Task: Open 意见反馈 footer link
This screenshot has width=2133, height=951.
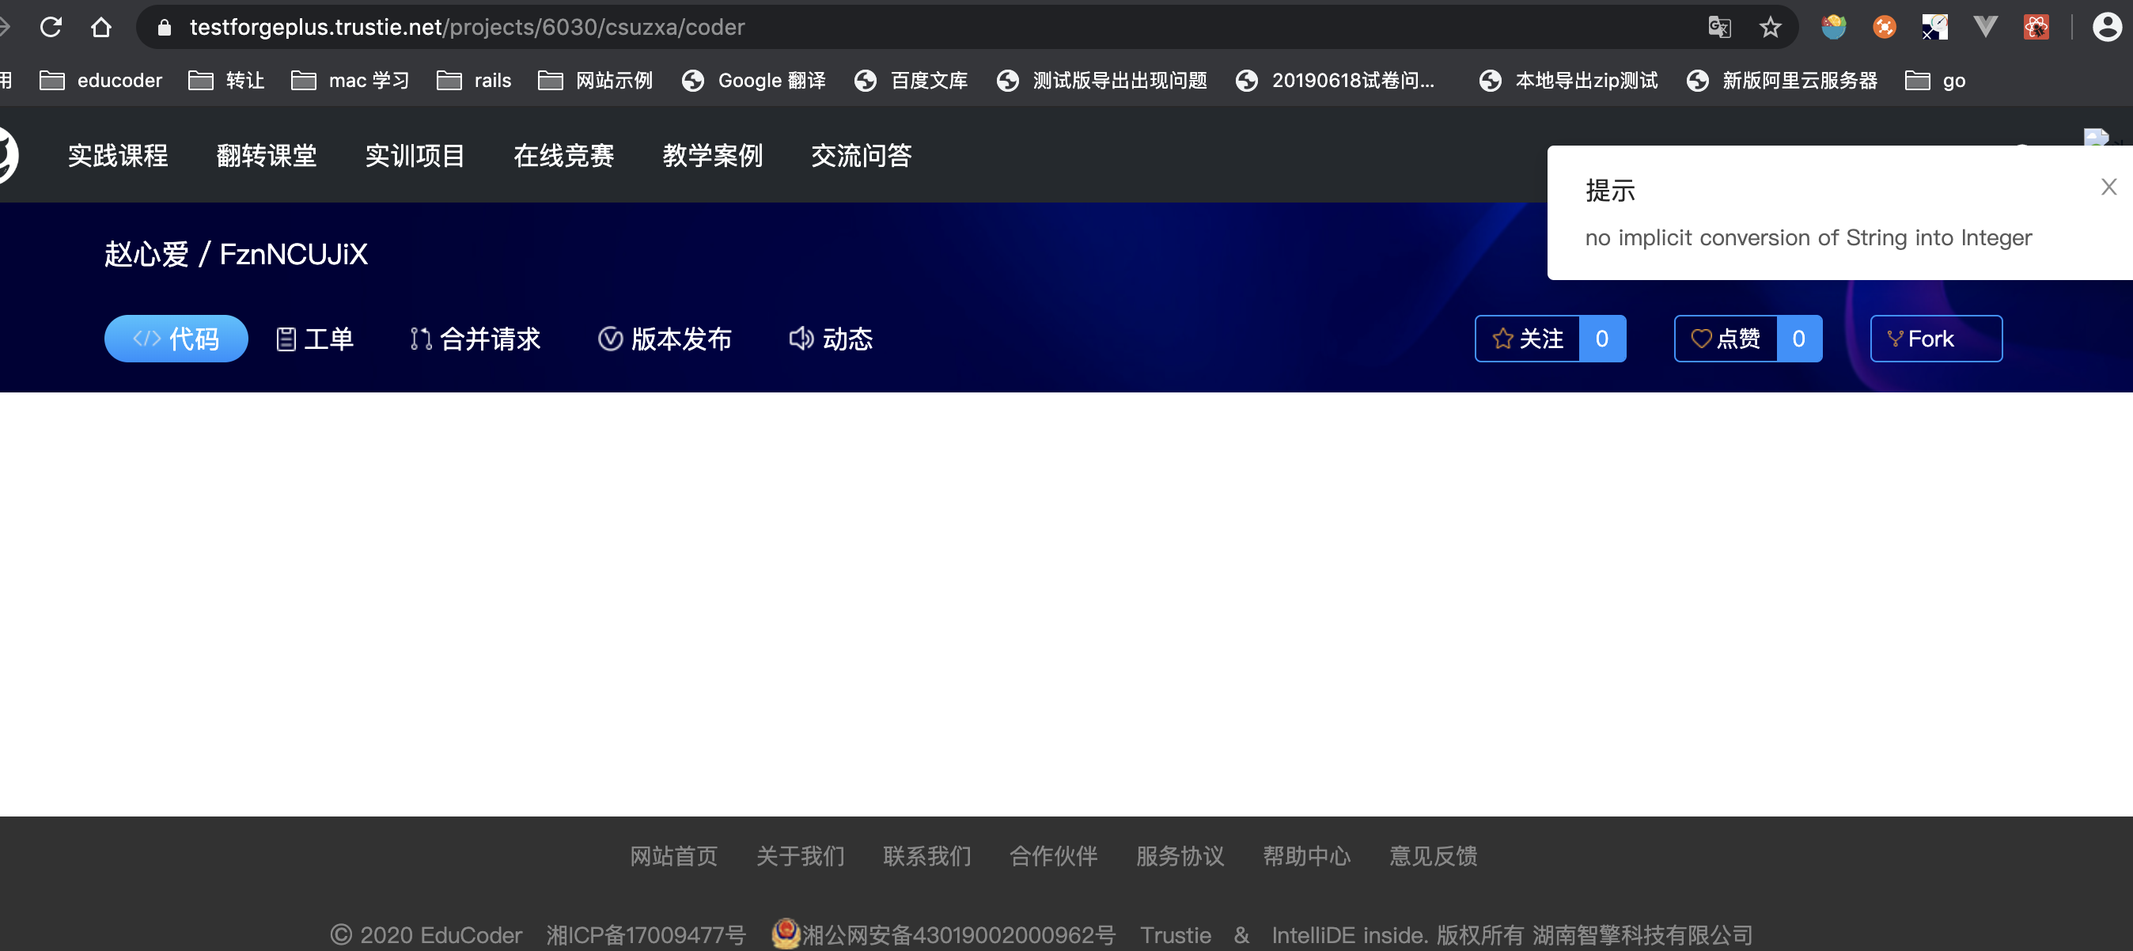Action: [1434, 856]
